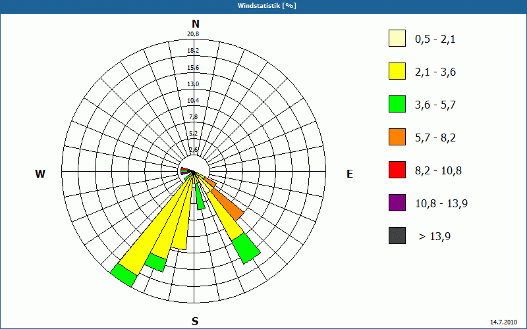Click the legend label "0,5 - 2,1"
Viewport: 527px width, 329px height.
(x=435, y=39)
